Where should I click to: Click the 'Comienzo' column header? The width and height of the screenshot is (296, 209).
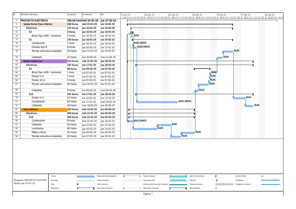coord(87,14)
